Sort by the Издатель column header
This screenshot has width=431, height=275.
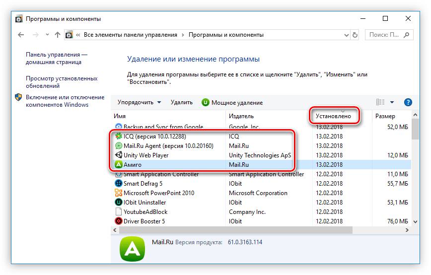241,116
